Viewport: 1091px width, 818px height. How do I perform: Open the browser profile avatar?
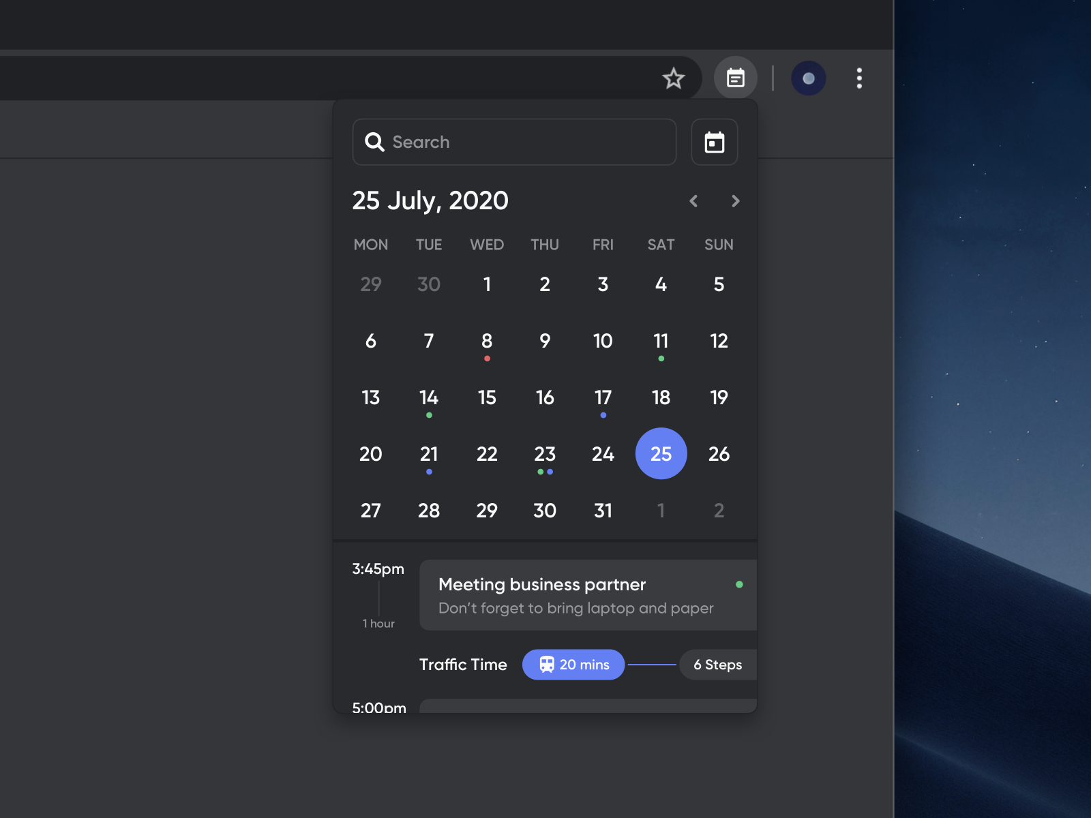tap(808, 78)
